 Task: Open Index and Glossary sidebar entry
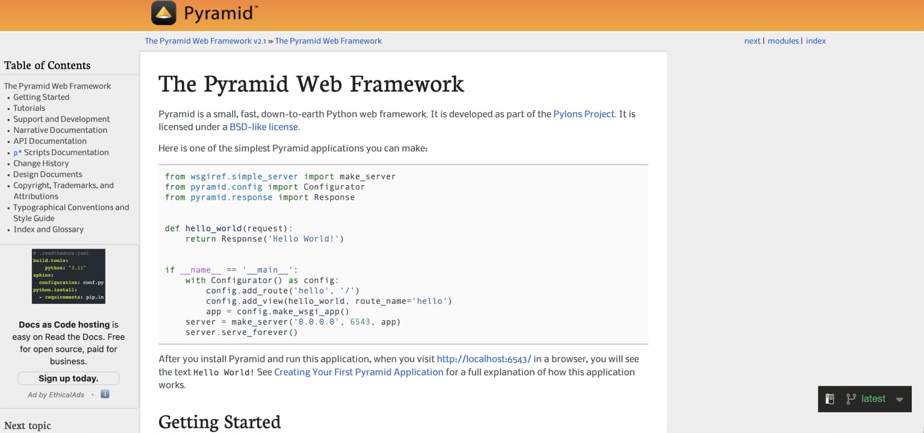pyautogui.click(x=49, y=230)
